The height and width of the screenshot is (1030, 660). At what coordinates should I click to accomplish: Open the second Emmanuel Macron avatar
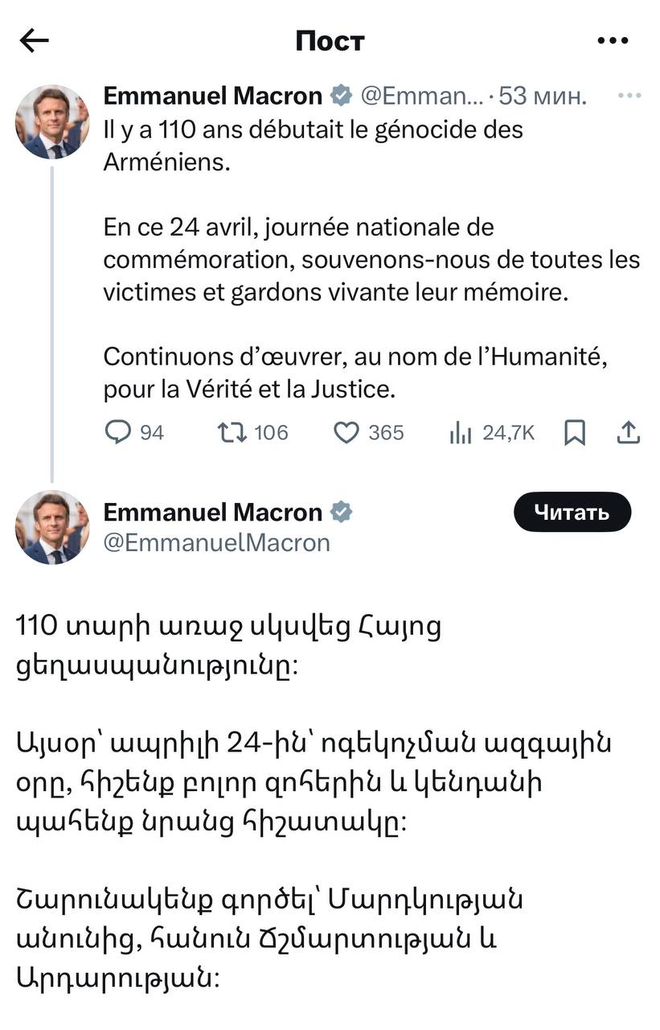51,527
